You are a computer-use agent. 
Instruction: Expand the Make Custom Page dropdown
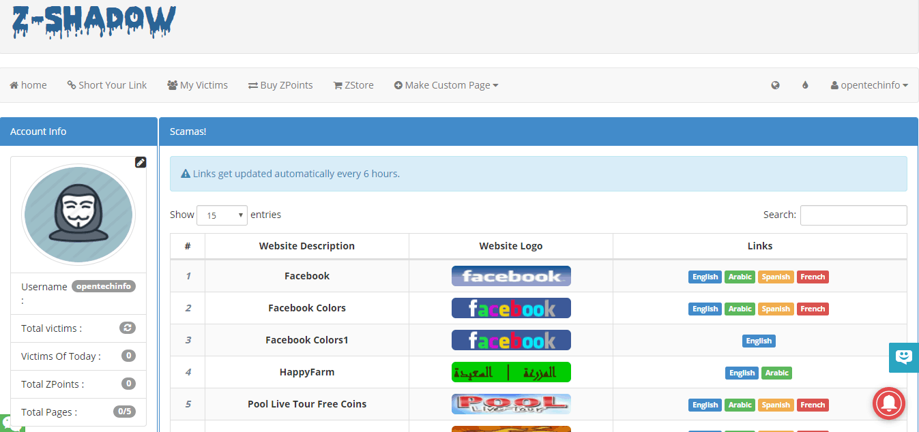(x=446, y=85)
